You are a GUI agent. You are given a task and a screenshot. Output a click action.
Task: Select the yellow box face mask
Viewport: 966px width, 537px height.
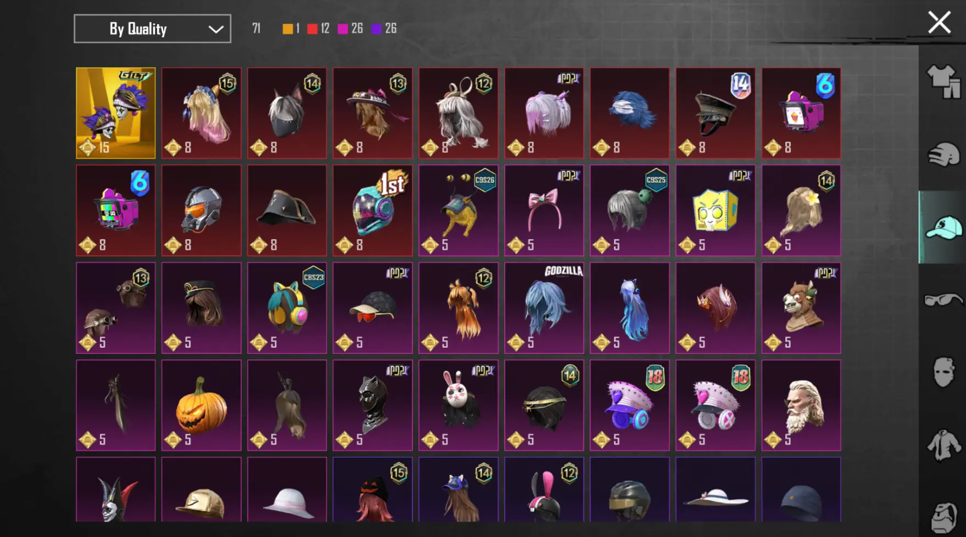pos(716,211)
